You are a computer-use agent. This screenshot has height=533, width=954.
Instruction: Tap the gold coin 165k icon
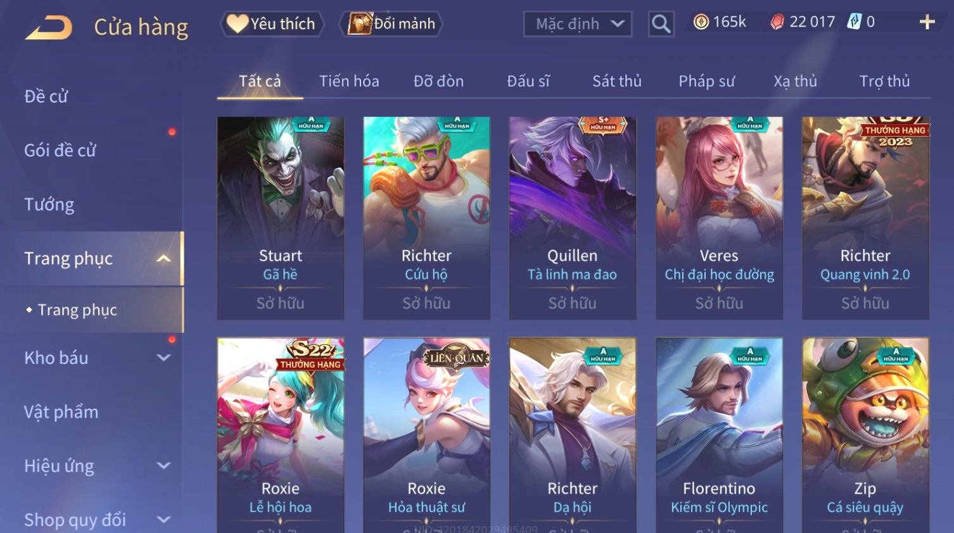(x=701, y=22)
